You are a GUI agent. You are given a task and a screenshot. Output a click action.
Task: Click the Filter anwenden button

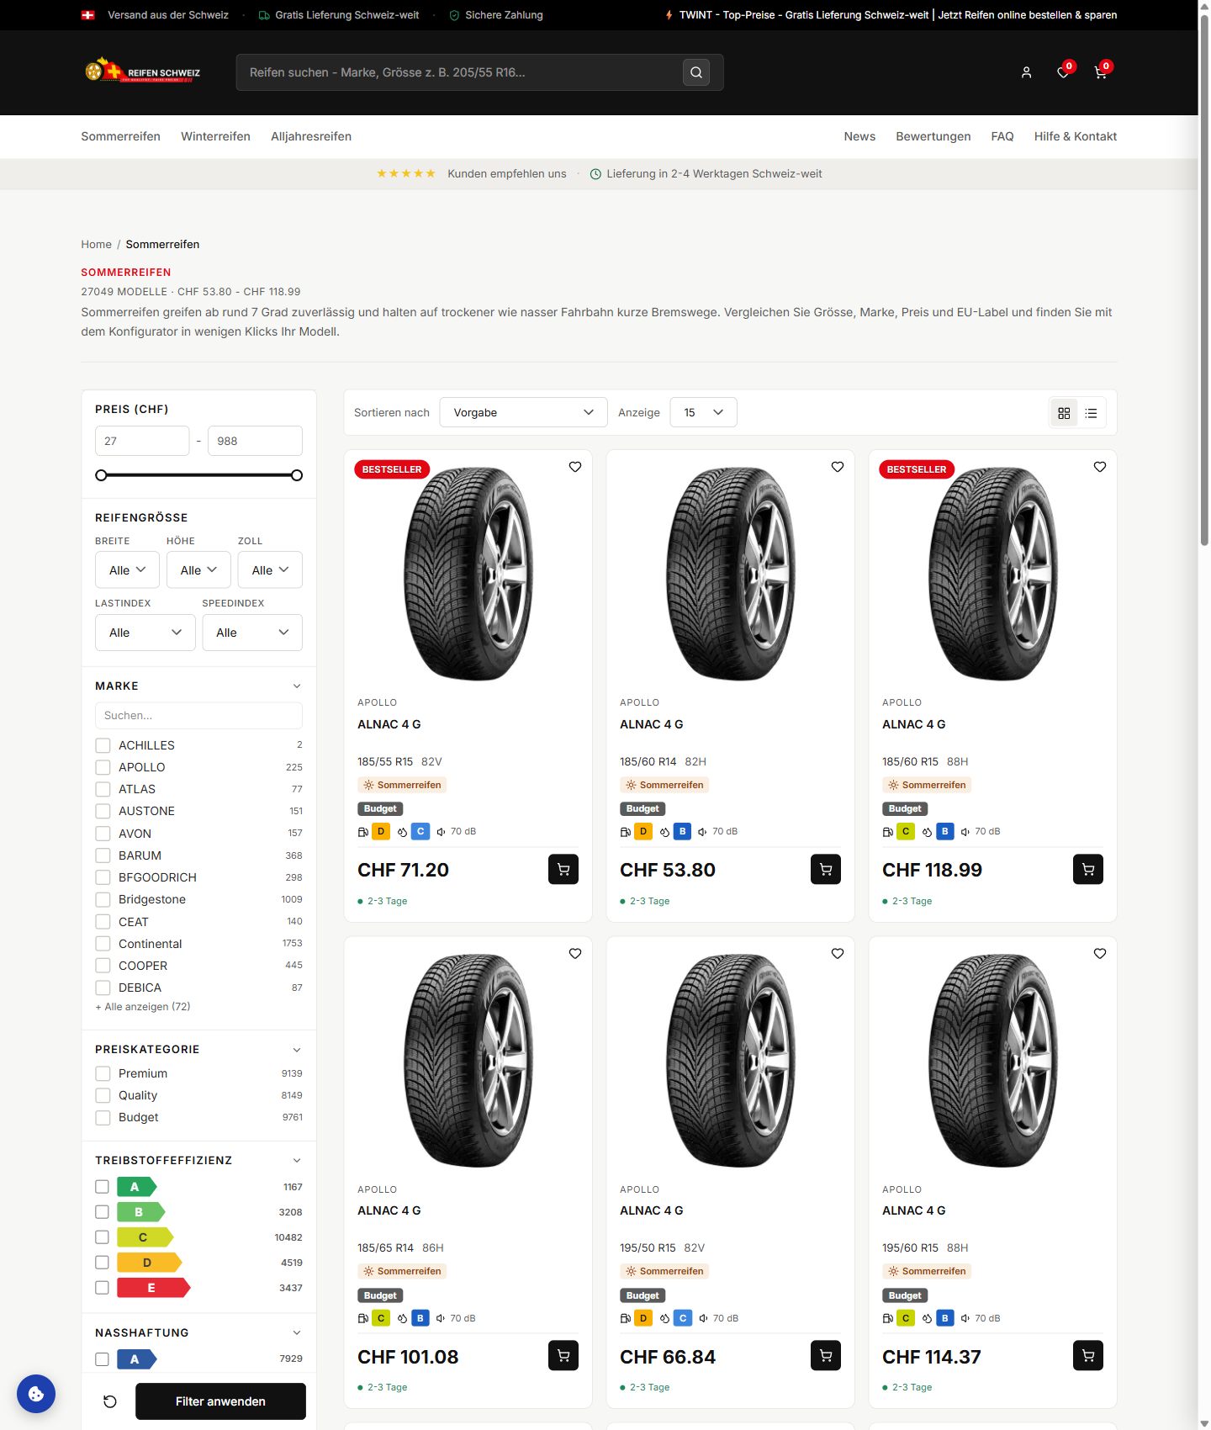point(220,1401)
